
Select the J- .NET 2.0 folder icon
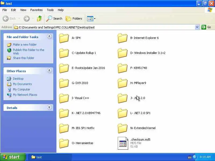(123, 98)
